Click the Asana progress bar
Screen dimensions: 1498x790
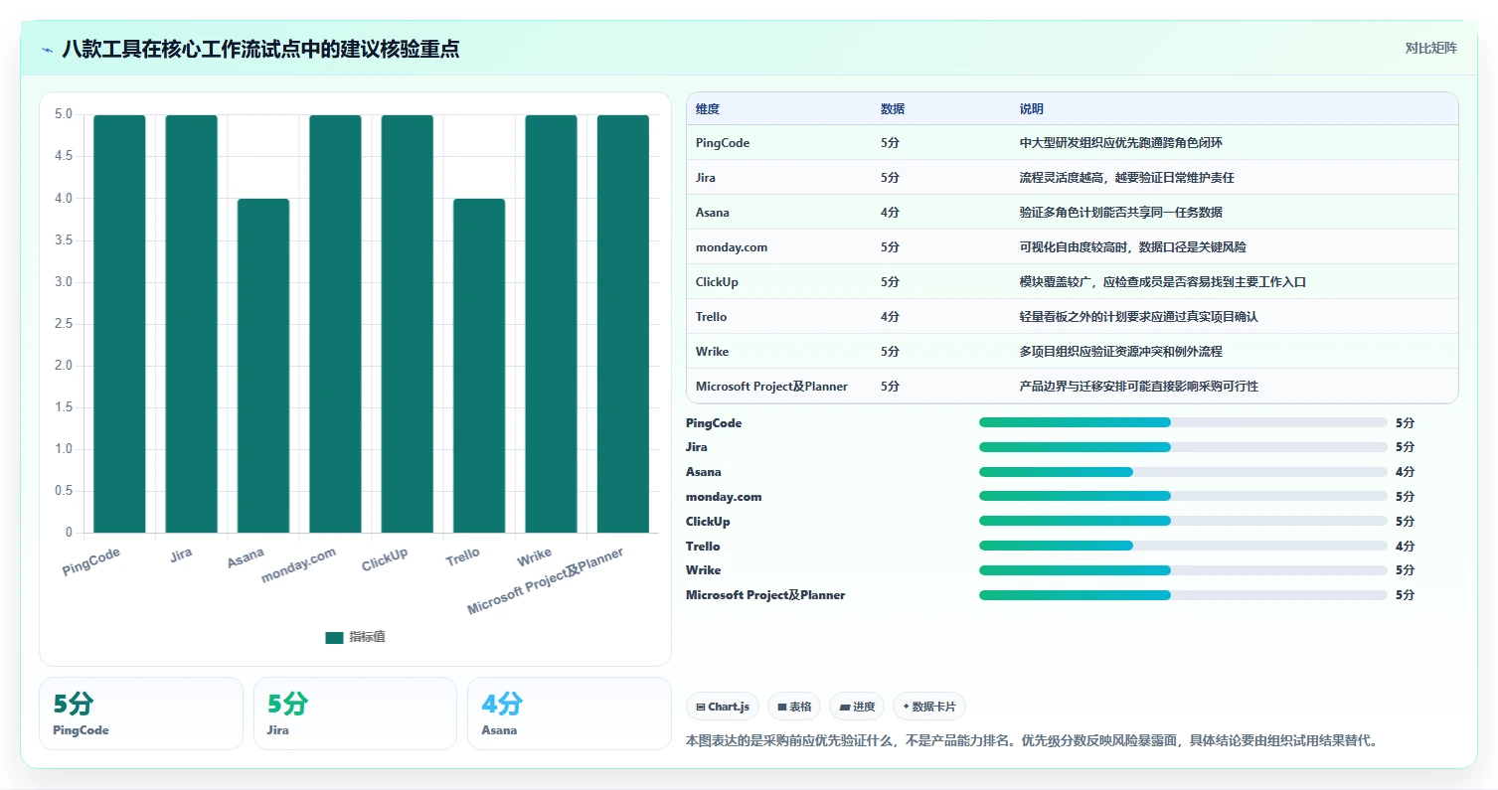pos(1183,472)
